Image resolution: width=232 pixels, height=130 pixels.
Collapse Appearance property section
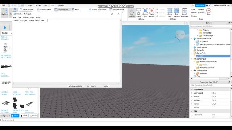coord(192,89)
